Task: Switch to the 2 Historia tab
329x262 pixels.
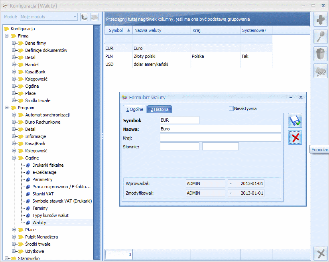Action: pyautogui.click(x=160, y=109)
